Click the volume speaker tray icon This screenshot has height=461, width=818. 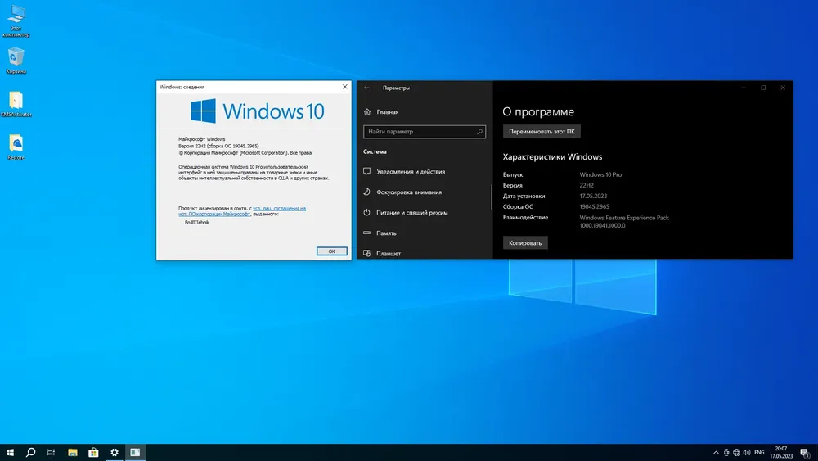coord(747,452)
